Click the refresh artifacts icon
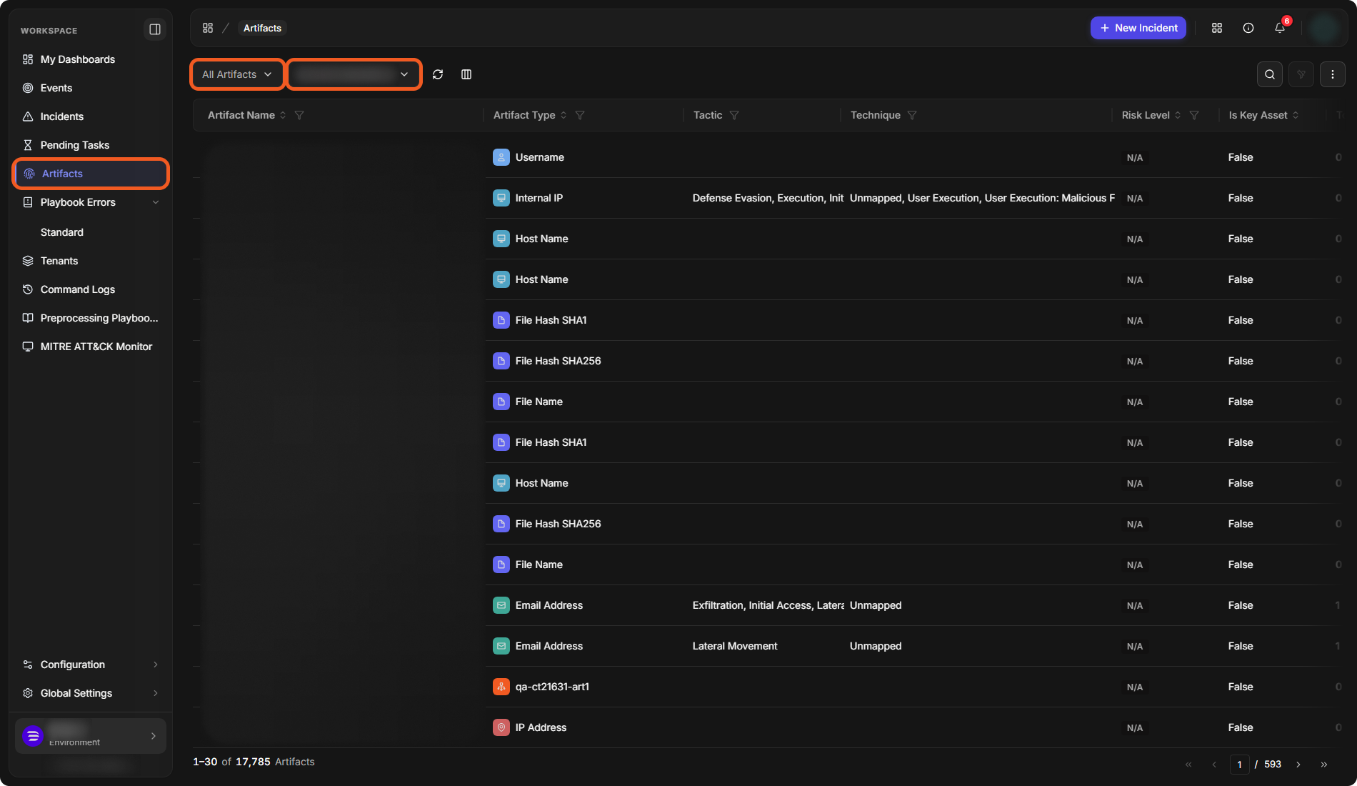The width and height of the screenshot is (1357, 786). click(438, 74)
